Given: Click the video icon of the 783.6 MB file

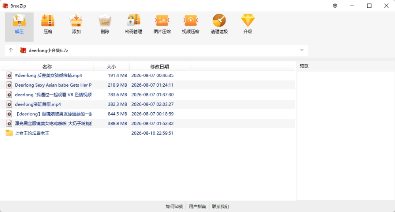Looking at the screenshot, I should [9, 95].
